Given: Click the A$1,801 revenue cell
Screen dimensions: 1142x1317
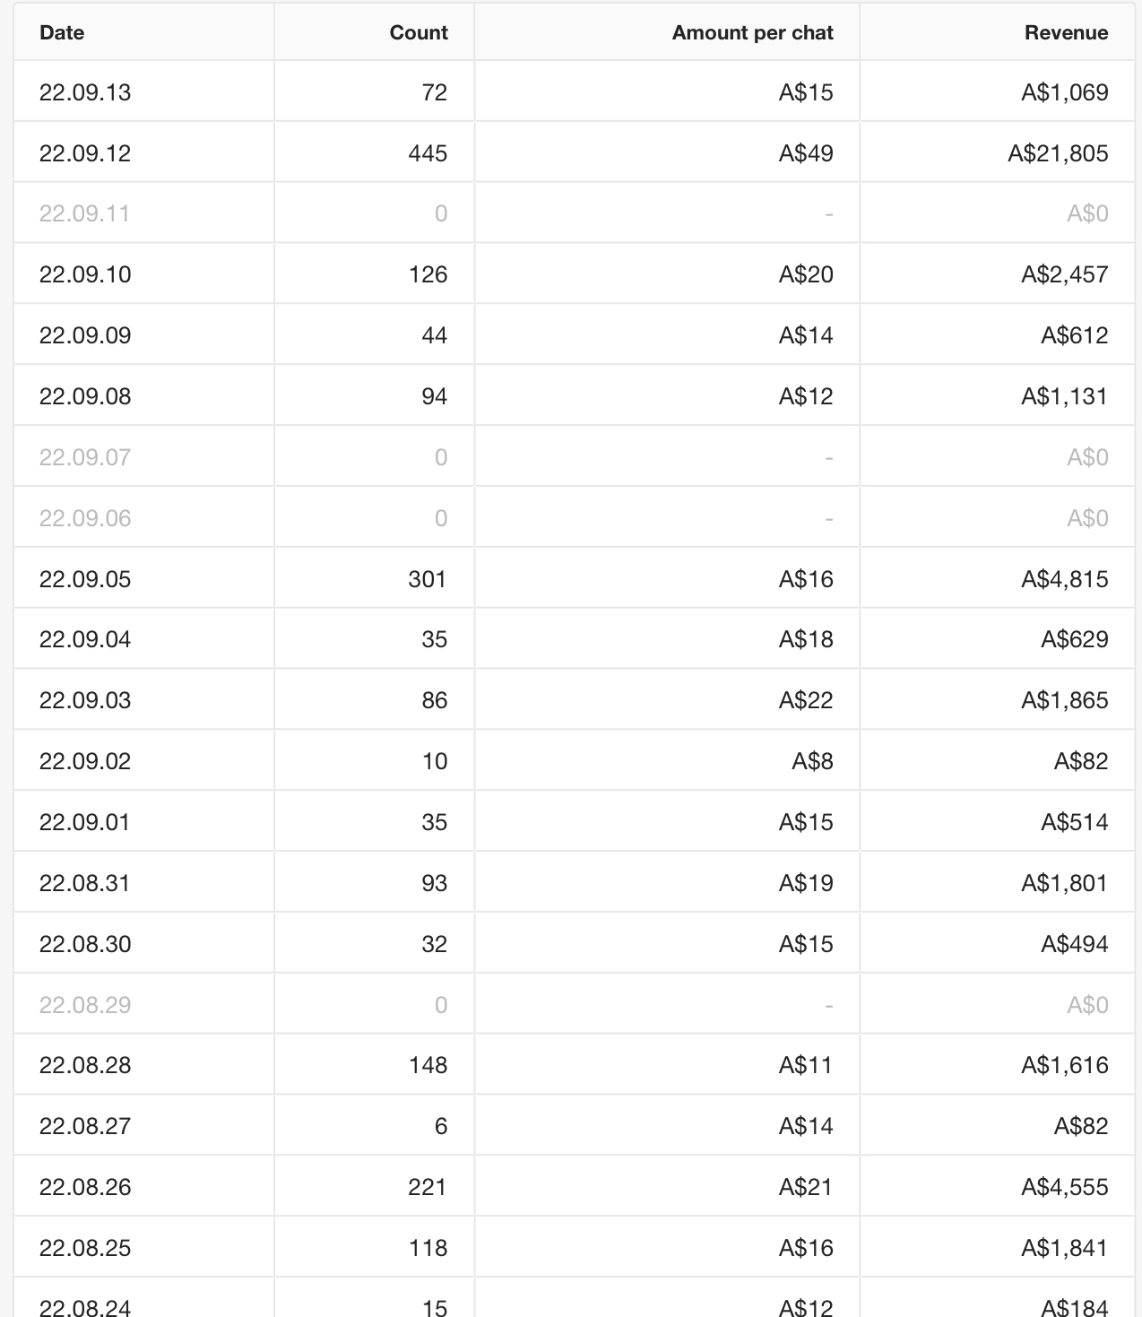Looking at the screenshot, I should tap(1064, 883).
